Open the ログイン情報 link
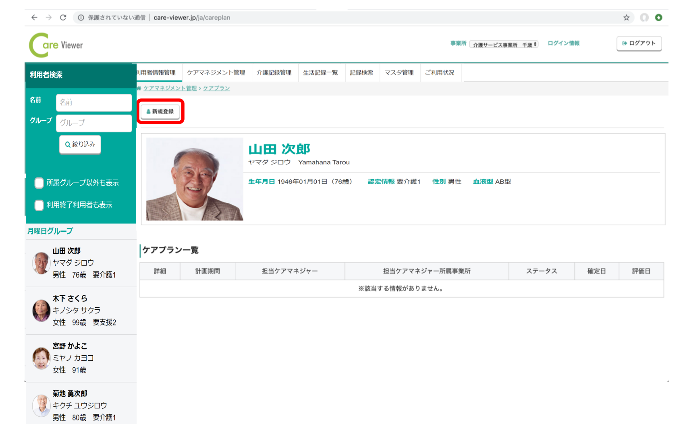The image size is (685, 424). pyautogui.click(x=563, y=43)
